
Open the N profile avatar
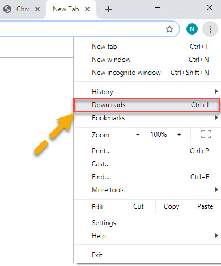[x=192, y=29]
